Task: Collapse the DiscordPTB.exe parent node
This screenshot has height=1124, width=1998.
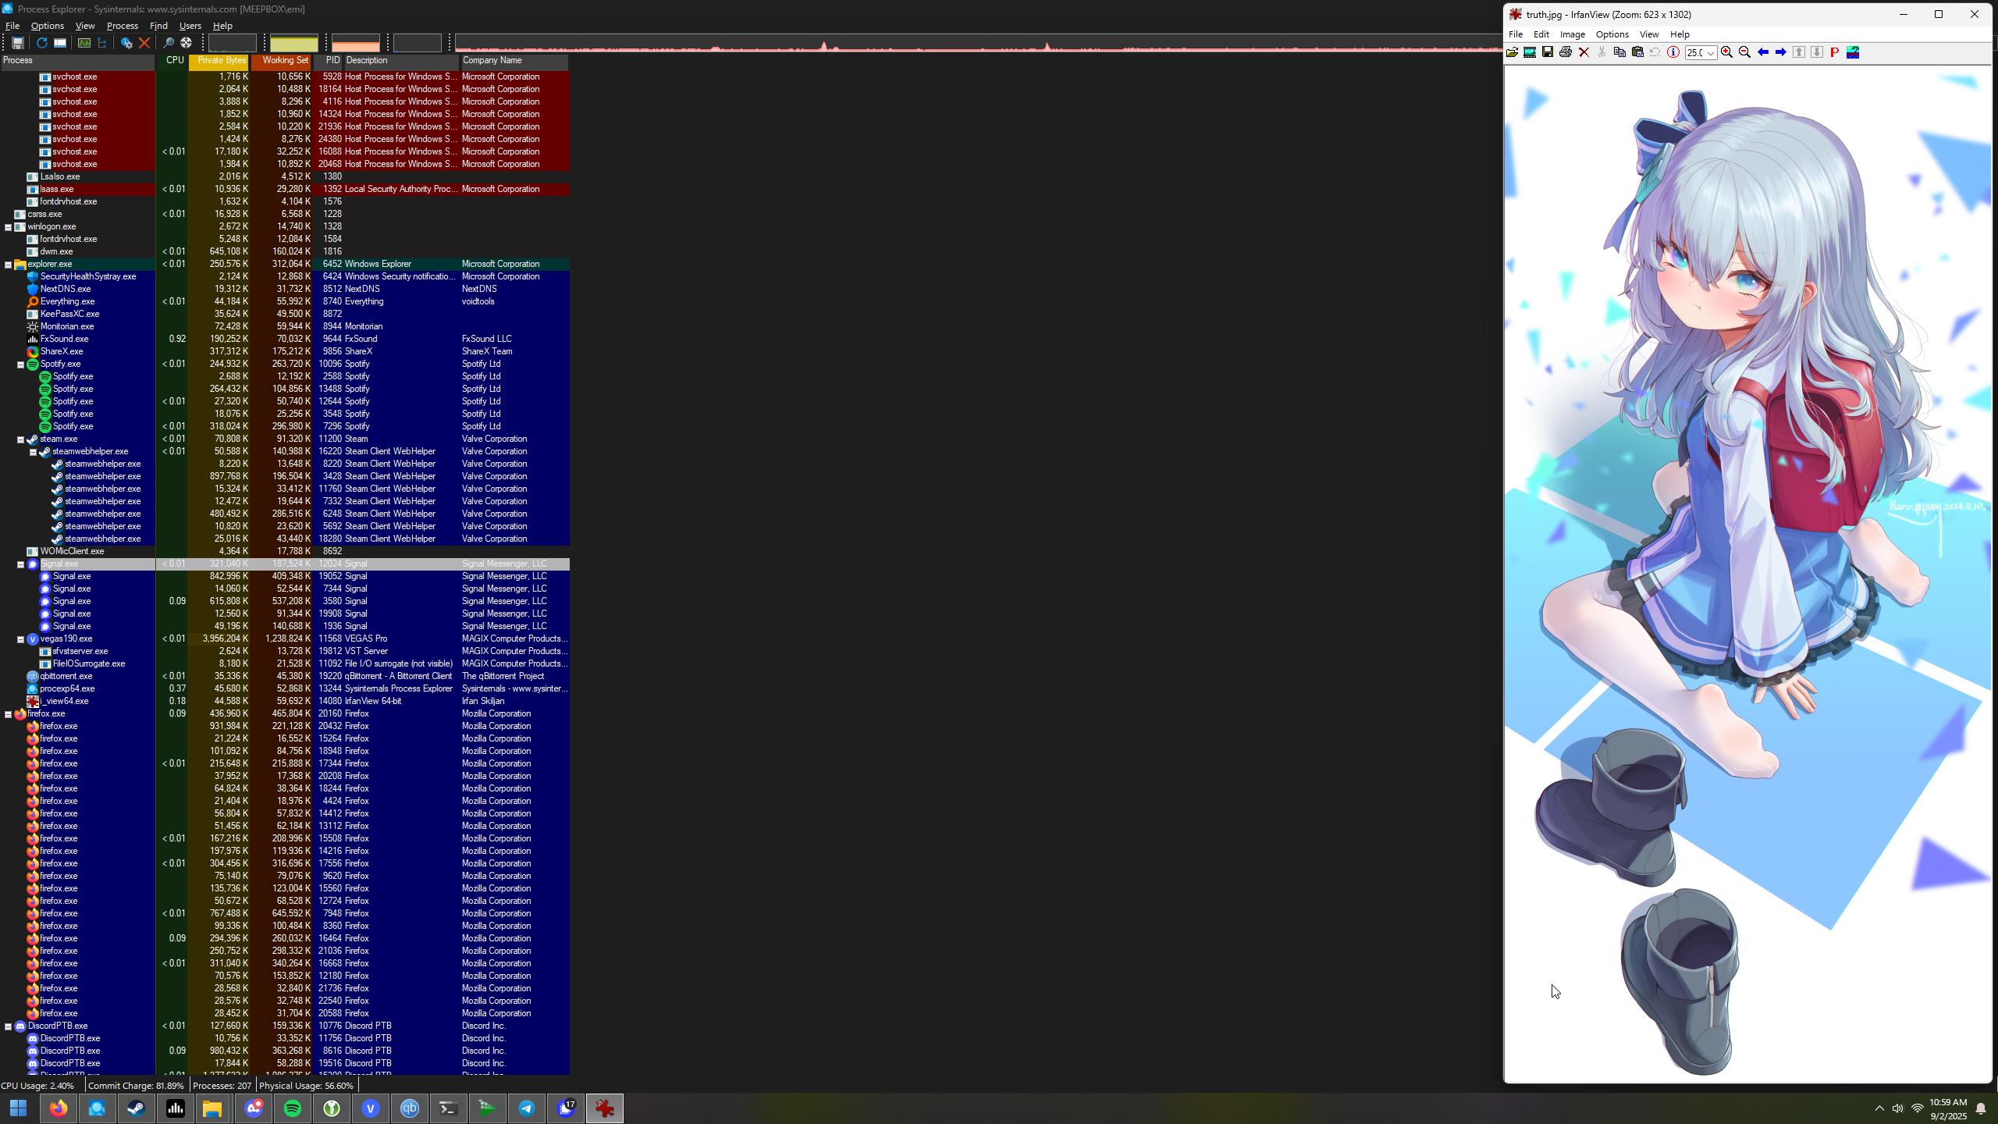Action: point(8,1026)
